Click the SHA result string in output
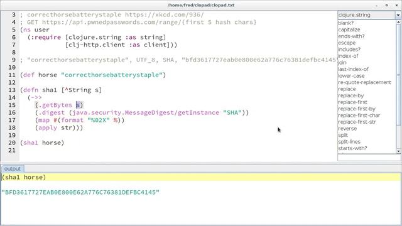Viewport: 402px width, 226px height. [x=80, y=192]
